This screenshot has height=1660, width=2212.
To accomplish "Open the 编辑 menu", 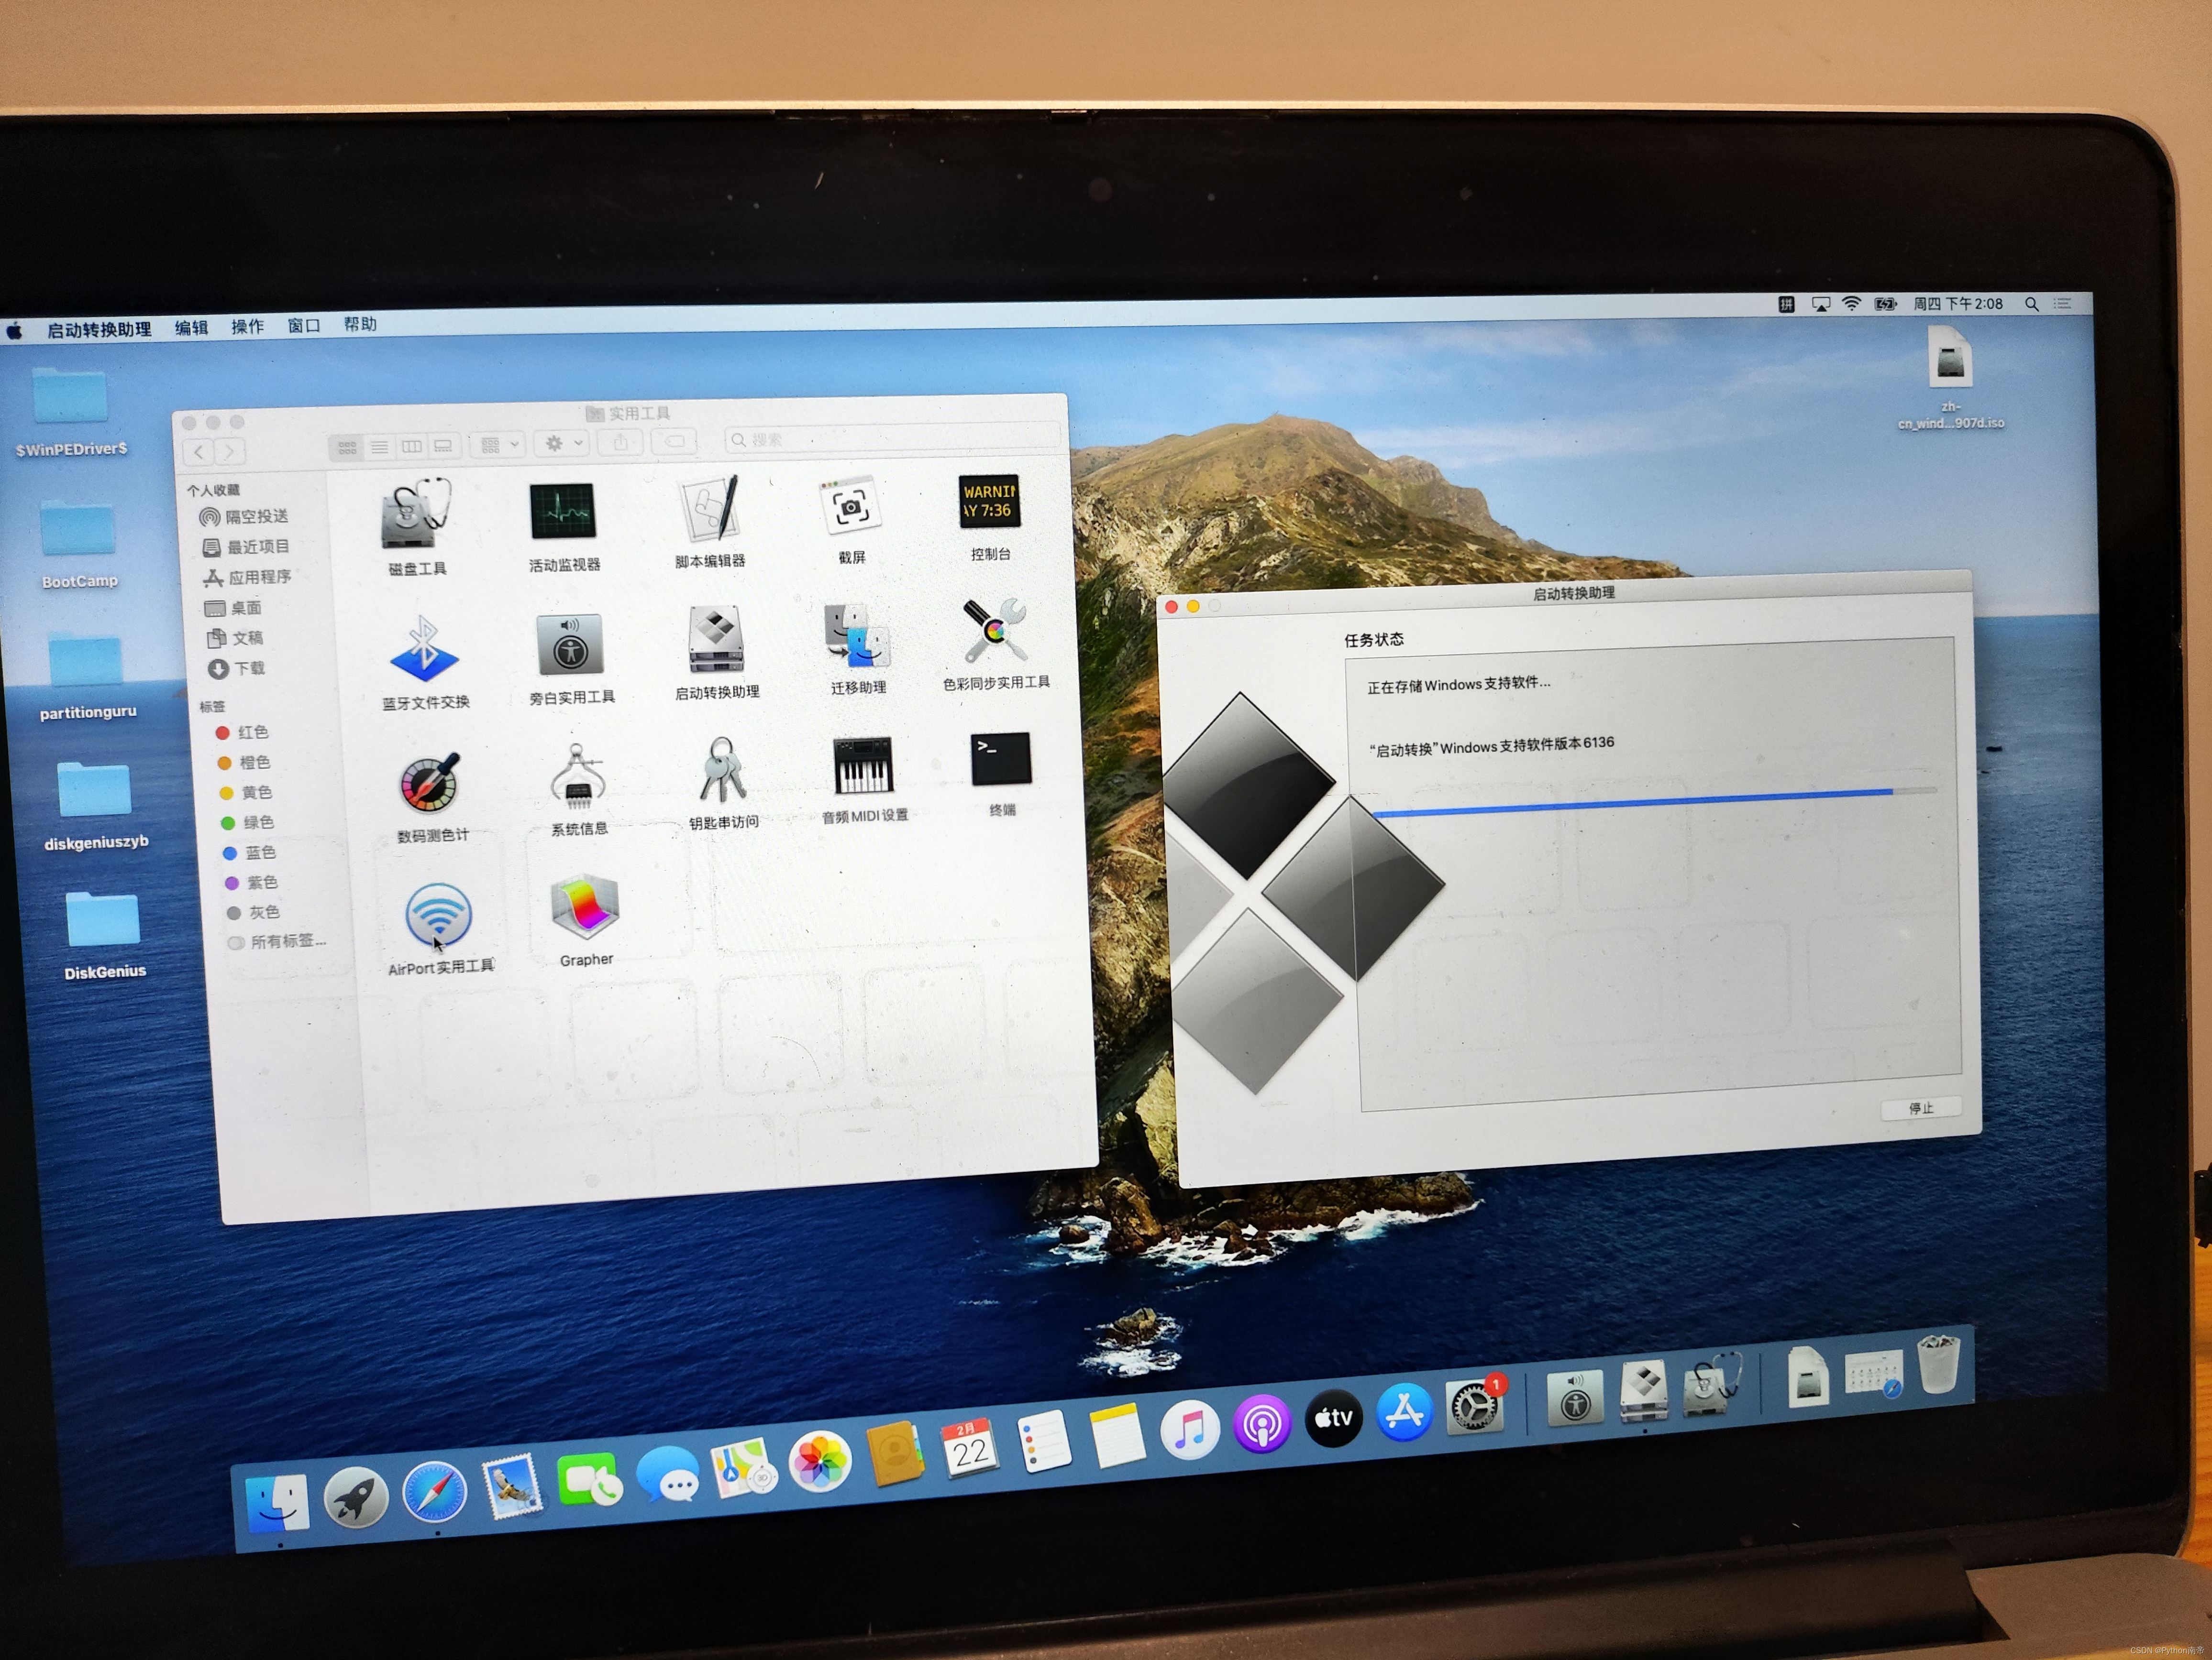I will pos(191,328).
